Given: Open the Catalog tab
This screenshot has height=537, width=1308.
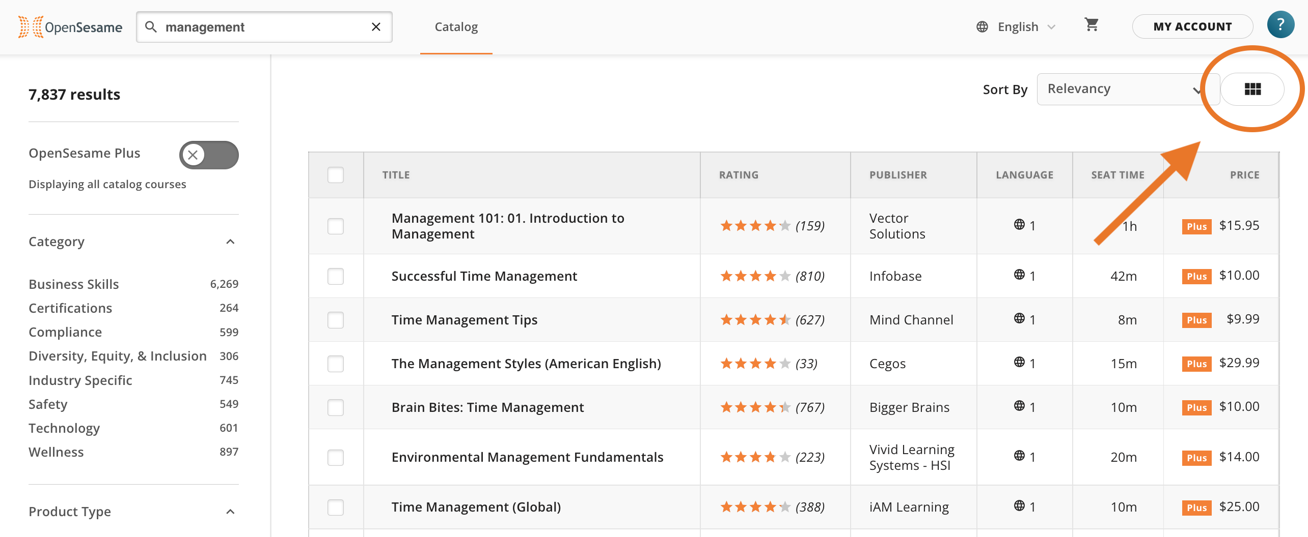Looking at the screenshot, I should coord(456,27).
